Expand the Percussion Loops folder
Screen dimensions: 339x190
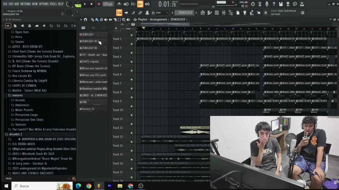26,115
